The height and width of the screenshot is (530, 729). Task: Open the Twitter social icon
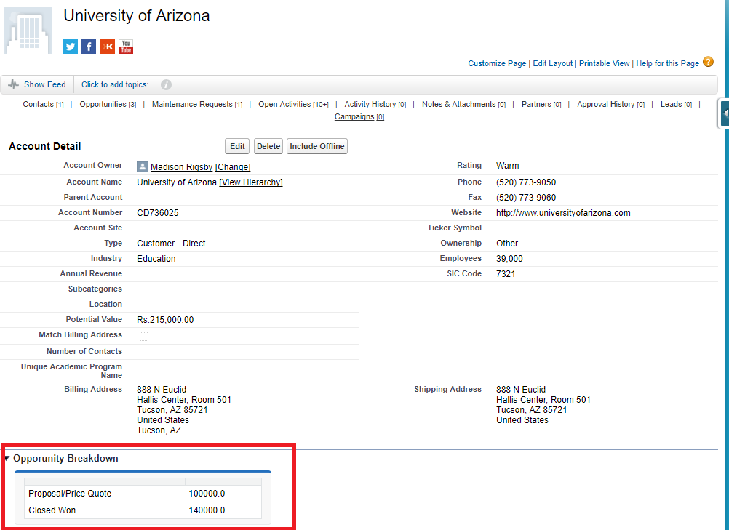pyautogui.click(x=71, y=47)
